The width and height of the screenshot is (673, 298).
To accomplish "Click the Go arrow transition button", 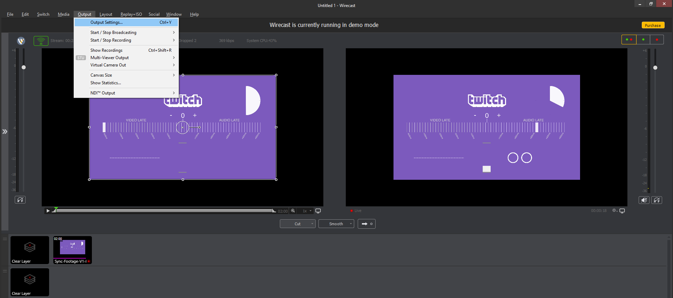I will pyautogui.click(x=366, y=224).
